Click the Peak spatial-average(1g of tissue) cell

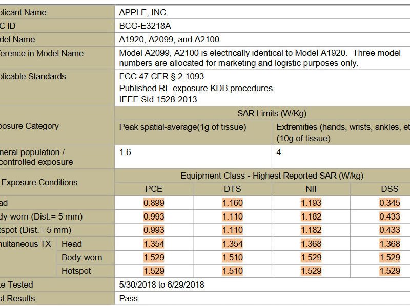pyautogui.click(x=183, y=127)
